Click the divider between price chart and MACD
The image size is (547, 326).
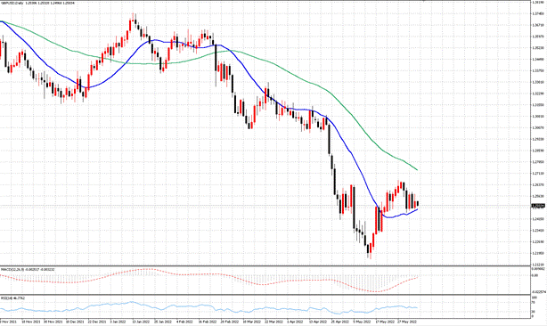coord(265,266)
